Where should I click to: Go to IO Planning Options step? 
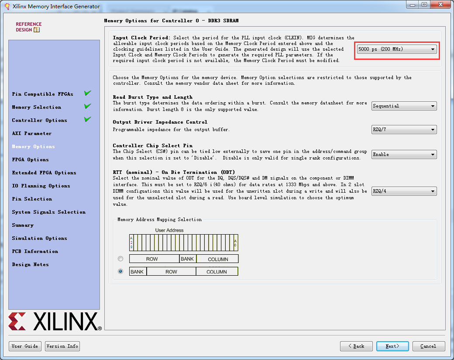(41, 186)
